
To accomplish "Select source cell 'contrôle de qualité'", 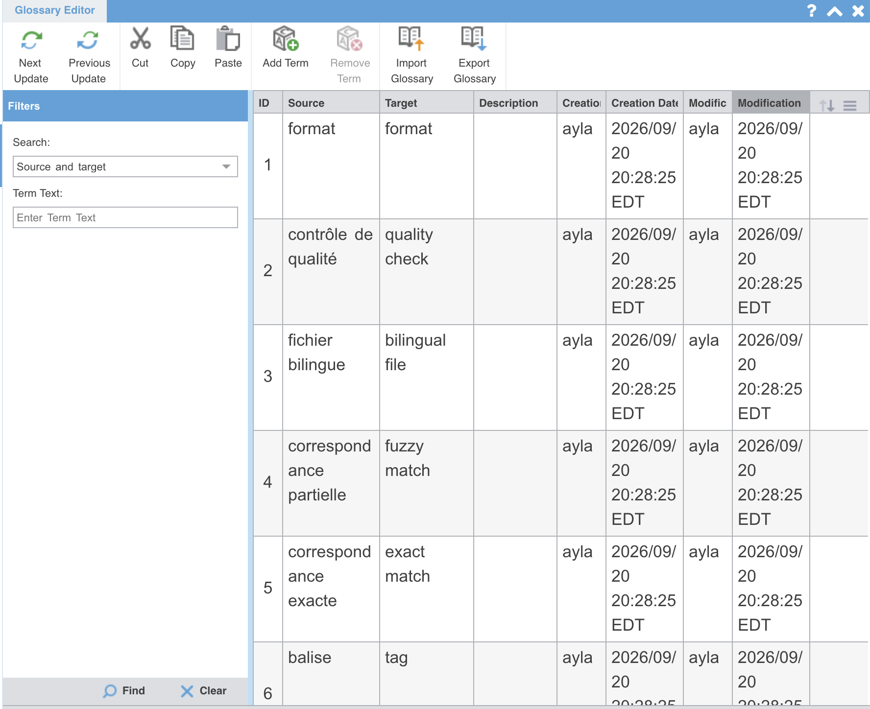I will (x=331, y=272).
